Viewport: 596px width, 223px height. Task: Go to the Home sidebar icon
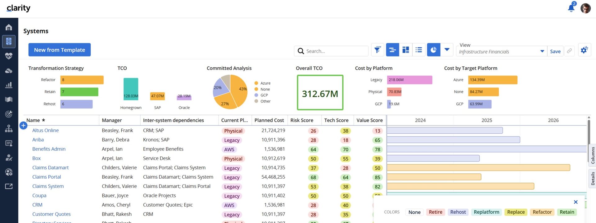[9, 27]
